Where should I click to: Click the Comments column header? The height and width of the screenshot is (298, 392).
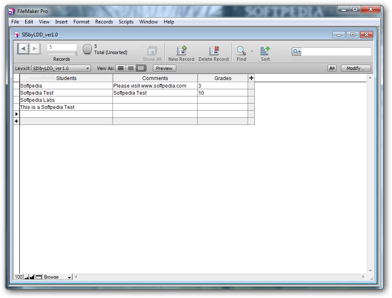click(155, 78)
